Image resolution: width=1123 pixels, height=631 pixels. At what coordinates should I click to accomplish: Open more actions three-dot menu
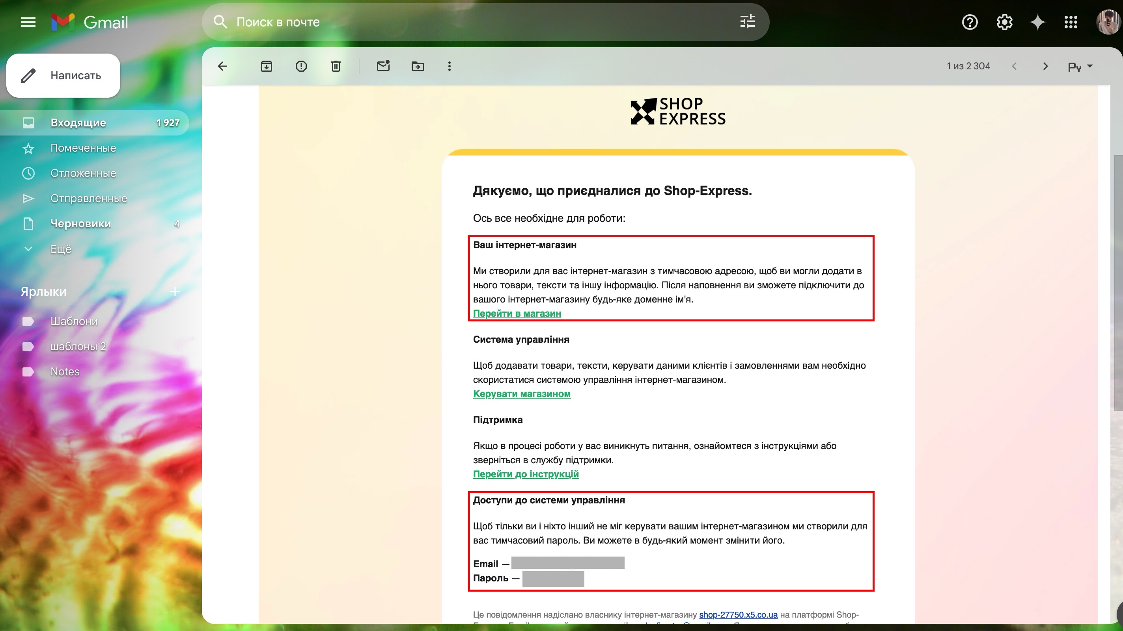click(x=450, y=66)
